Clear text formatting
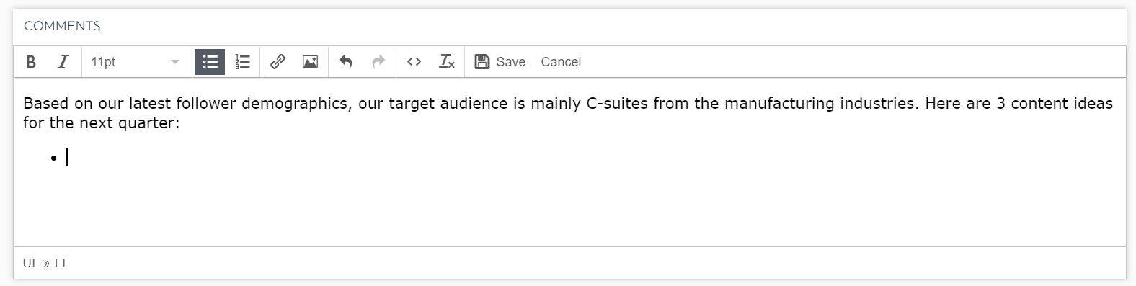The image size is (1136, 286). [x=447, y=62]
